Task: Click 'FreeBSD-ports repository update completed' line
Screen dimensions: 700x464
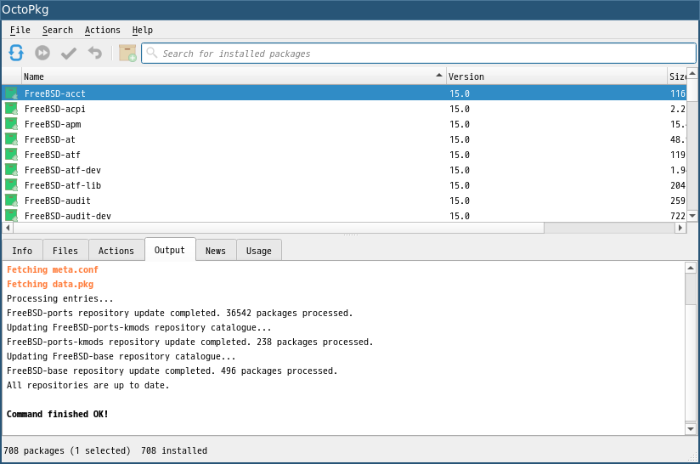Action: [x=179, y=313]
